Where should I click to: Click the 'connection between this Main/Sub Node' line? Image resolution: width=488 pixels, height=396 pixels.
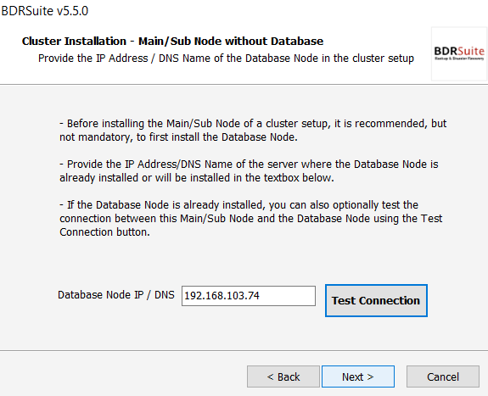point(251,219)
